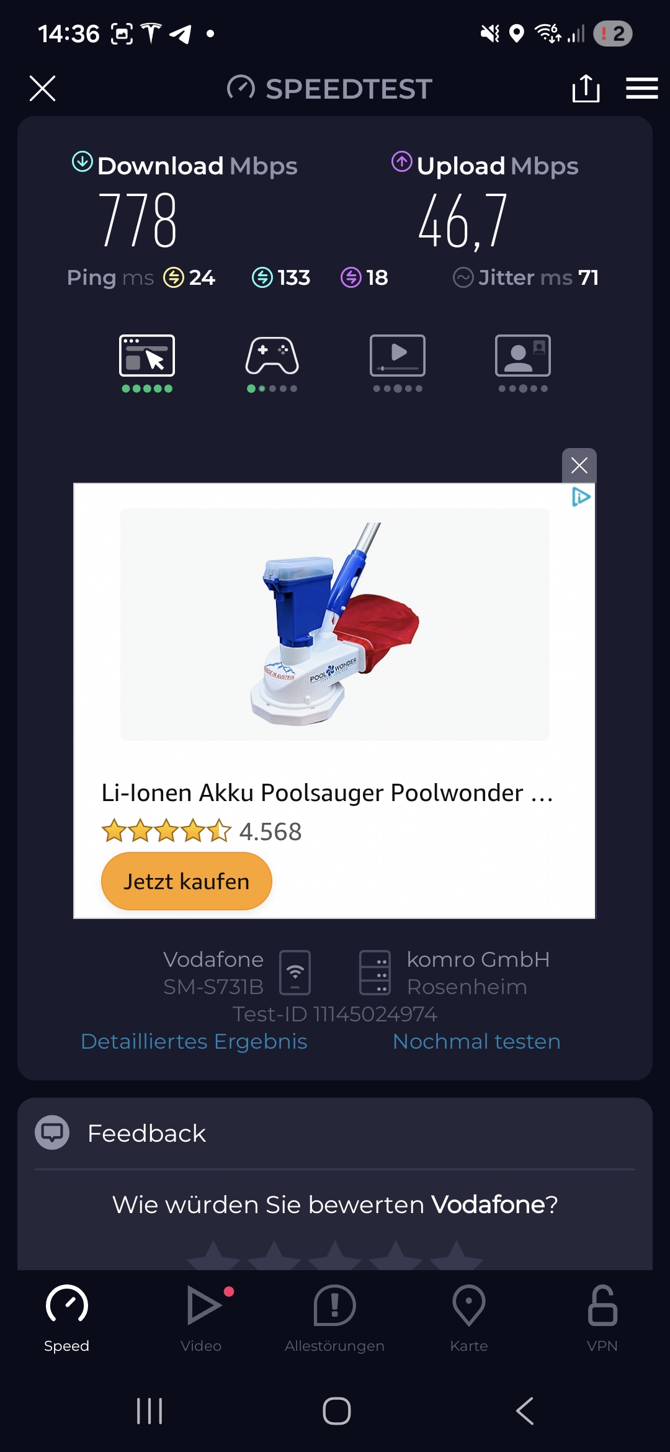
Task: Open the Poolwonder product image
Action: 335,624
